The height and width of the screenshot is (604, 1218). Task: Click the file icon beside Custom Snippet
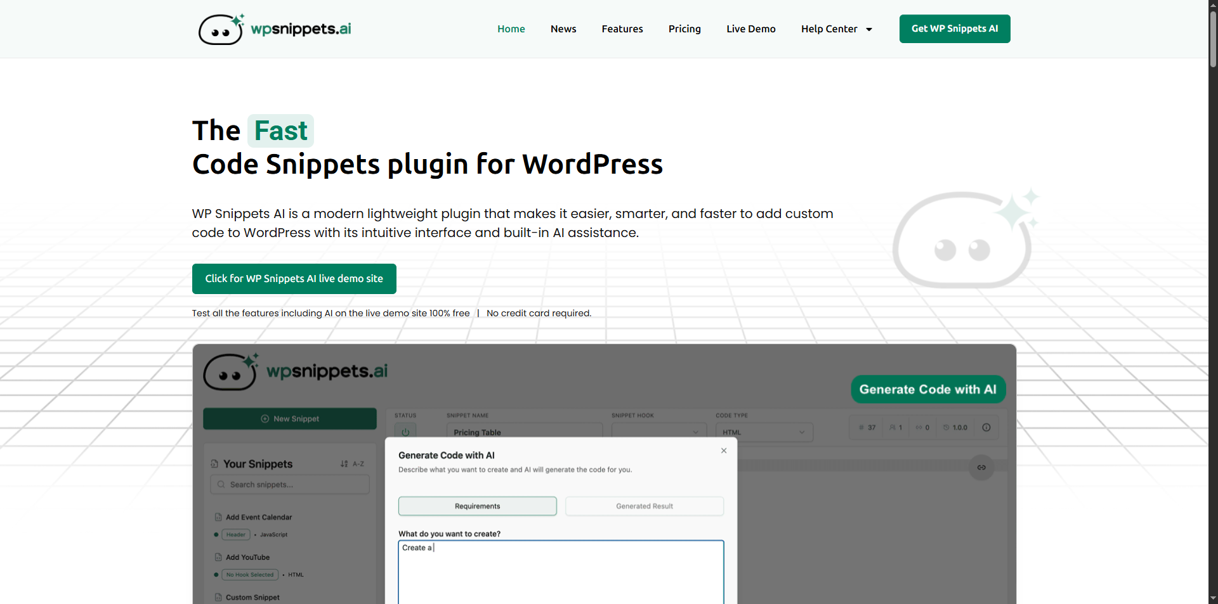218,598
